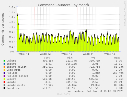Click the red Update legend swatch
The width and height of the screenshot is (127, 97).
pos(4,82)
